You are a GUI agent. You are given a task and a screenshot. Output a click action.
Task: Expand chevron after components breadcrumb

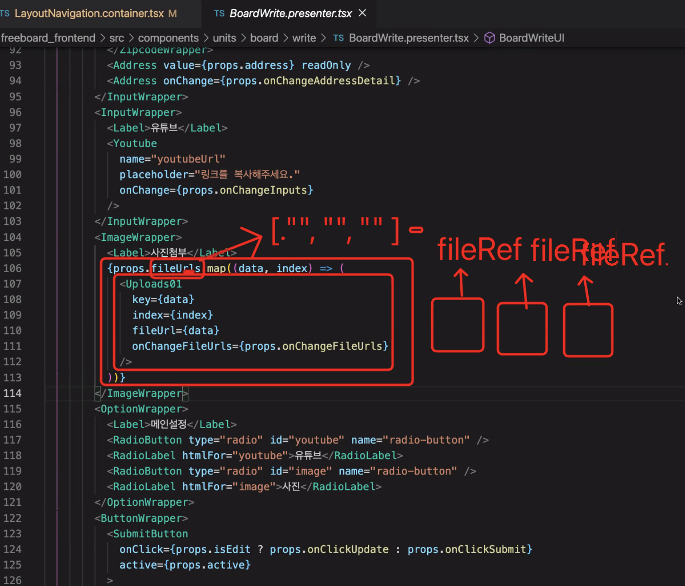point(206,38)
